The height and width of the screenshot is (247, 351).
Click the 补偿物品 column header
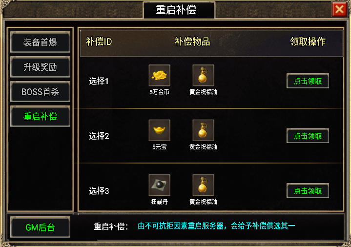click(x=192, y=41)
